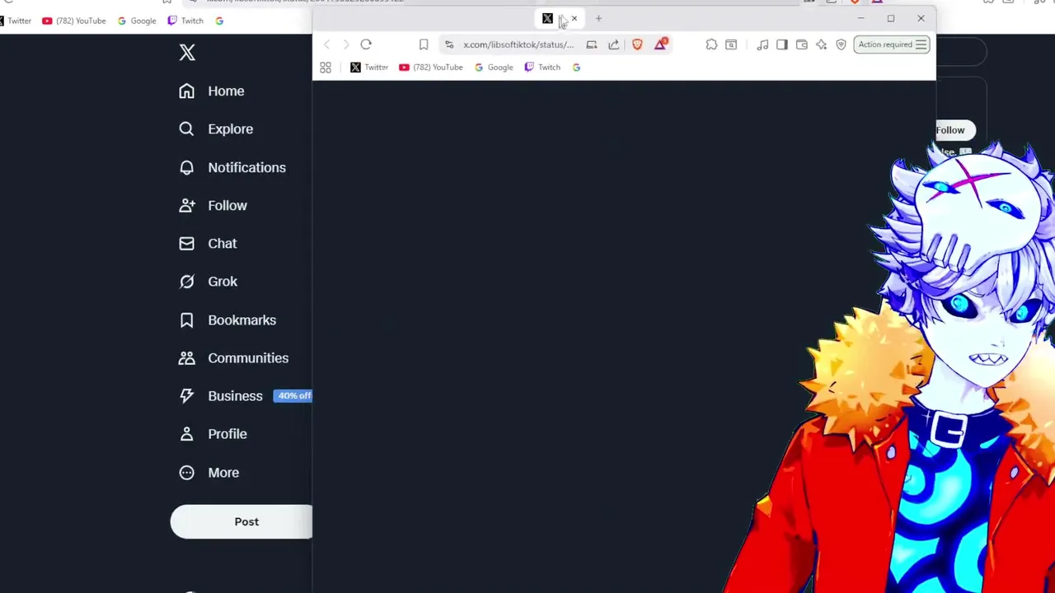Open the music note playlist icon
The height and width of the screenshot is (593, 1055).
click(762, 44)
